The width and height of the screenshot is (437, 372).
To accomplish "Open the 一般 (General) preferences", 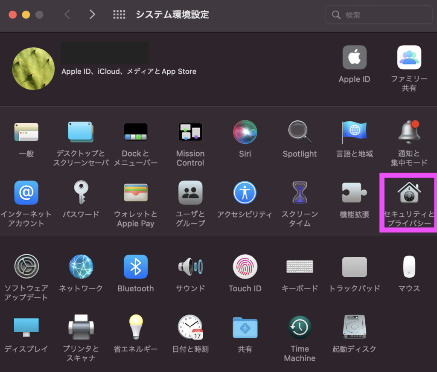I will click(26, 132).
